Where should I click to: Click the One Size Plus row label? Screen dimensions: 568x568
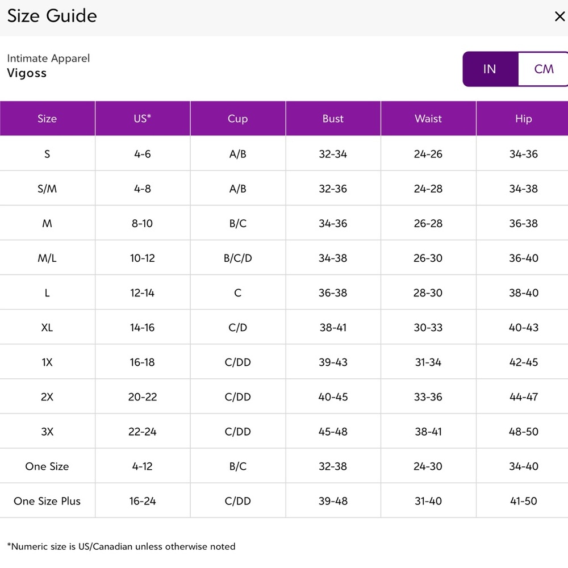coord(47,501)
